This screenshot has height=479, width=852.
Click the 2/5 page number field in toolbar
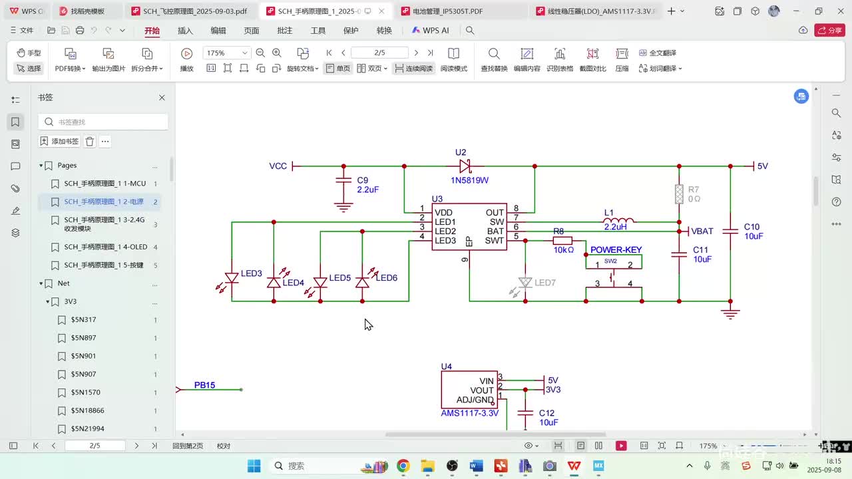click(379, 53)
